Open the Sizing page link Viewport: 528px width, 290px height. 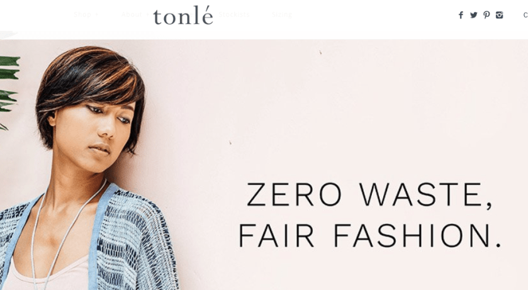click(282, 14)
